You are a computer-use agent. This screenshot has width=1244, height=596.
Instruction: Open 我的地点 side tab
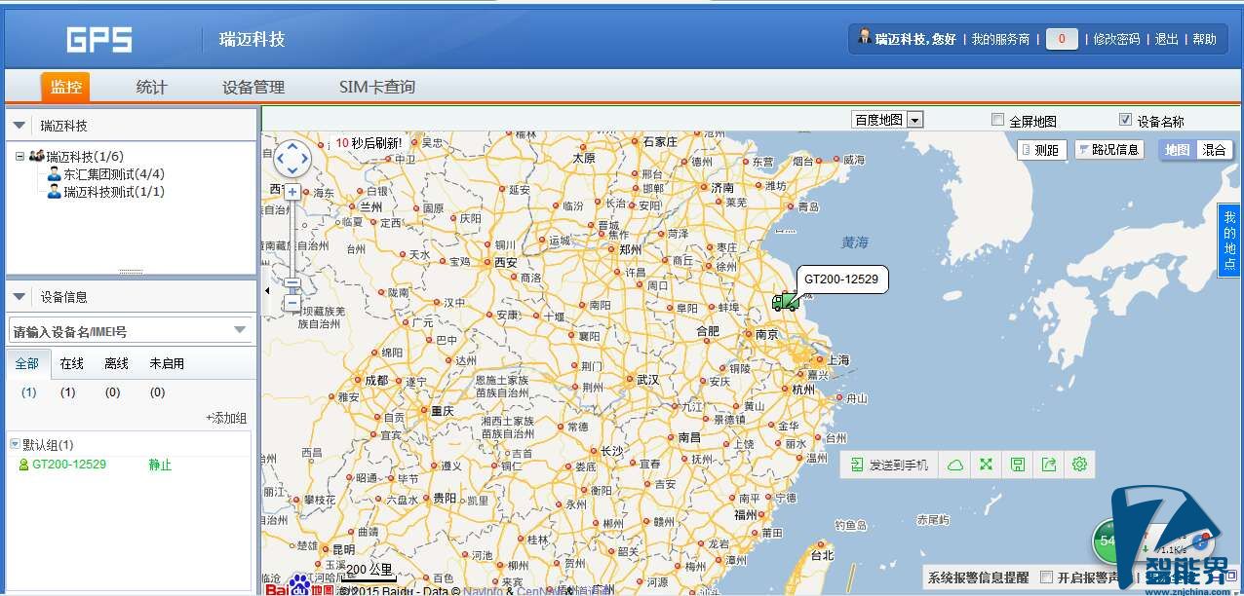click(x=1230, y=240)
